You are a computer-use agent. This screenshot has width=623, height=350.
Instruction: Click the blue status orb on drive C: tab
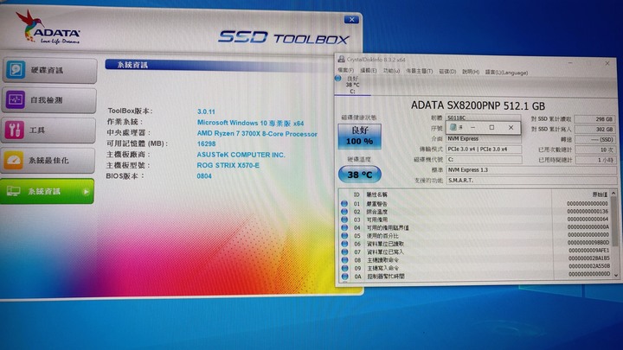coord(337,79)
